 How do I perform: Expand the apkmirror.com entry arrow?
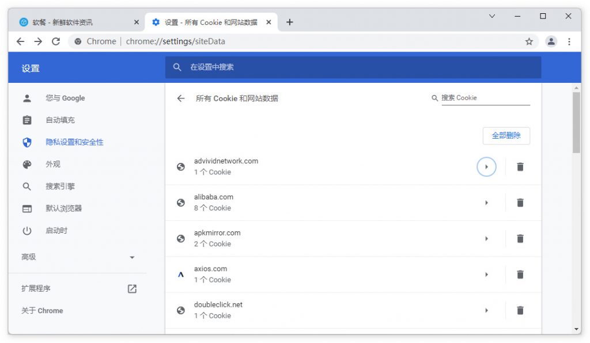[x=486, y=238]
